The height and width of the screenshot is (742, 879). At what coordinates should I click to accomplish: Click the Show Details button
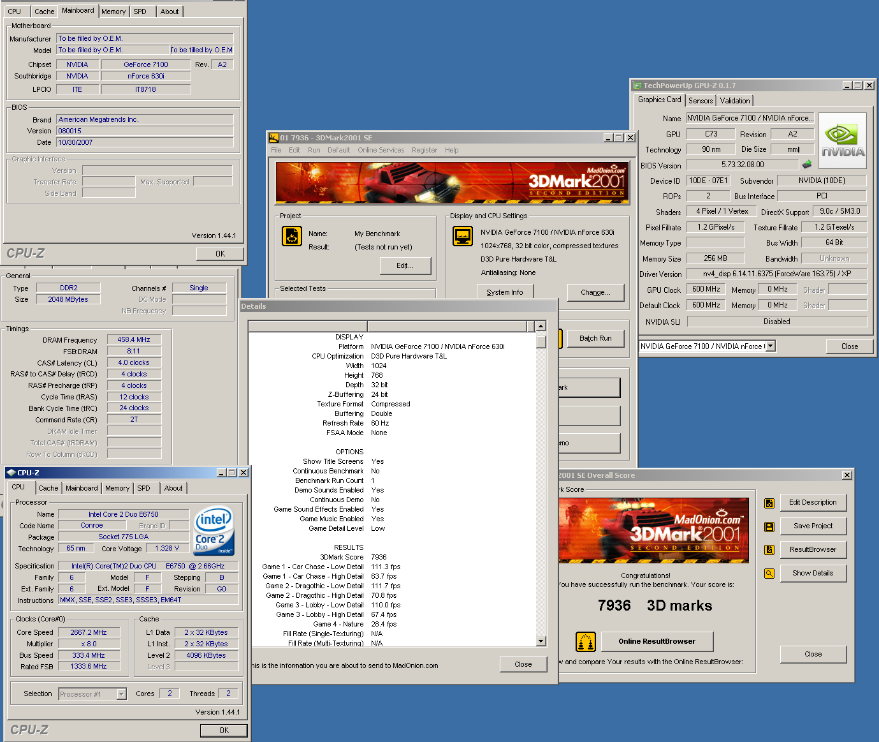pos(813,573)
